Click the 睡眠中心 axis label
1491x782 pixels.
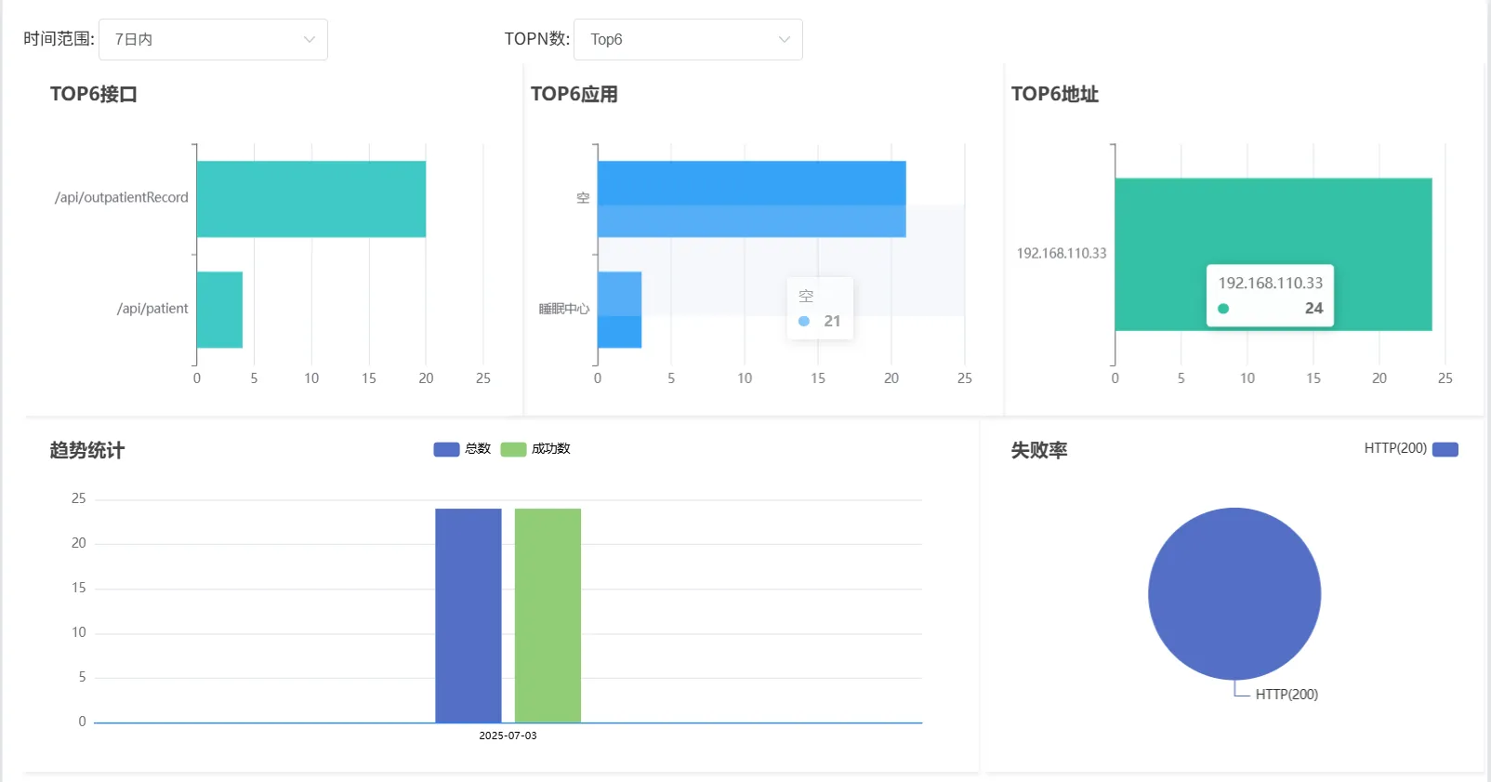tap(564, 309)
